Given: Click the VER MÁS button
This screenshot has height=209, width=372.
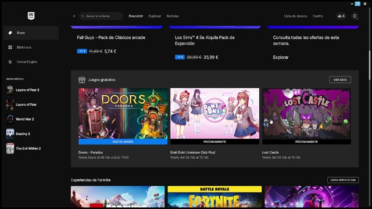Looking at the screenshot, I should (340, 80).
